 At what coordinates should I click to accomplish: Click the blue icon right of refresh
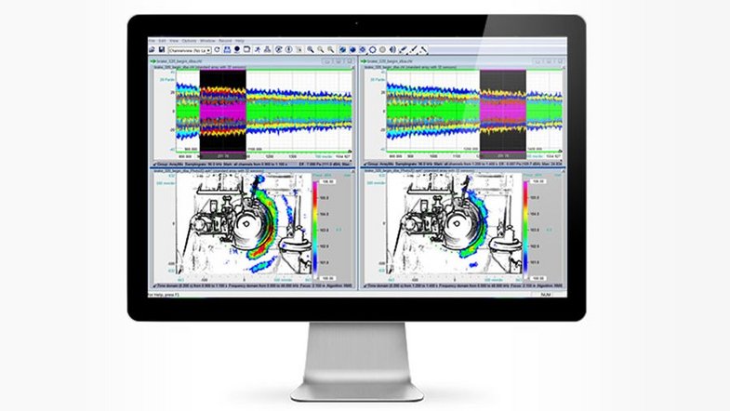pyautogui.click(x=227, y=49)
